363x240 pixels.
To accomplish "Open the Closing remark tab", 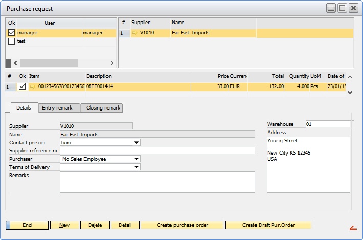I will tap(102, 108).
